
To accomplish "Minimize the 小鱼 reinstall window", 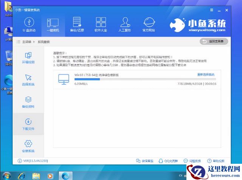I will pyautogui.click(x=219, y=10).
